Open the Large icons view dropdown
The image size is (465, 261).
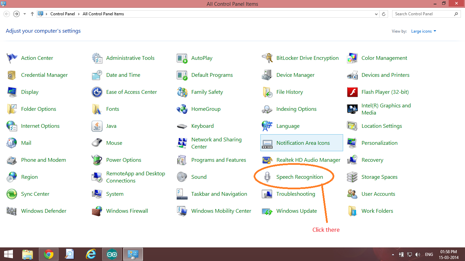(423, 31)
